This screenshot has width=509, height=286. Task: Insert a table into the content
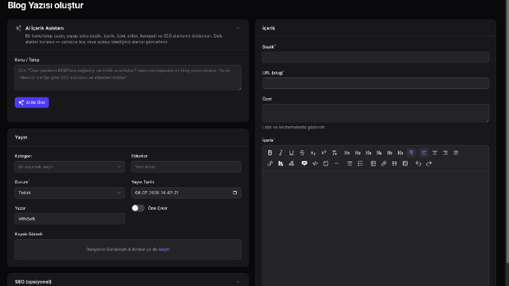pos(373,164)
